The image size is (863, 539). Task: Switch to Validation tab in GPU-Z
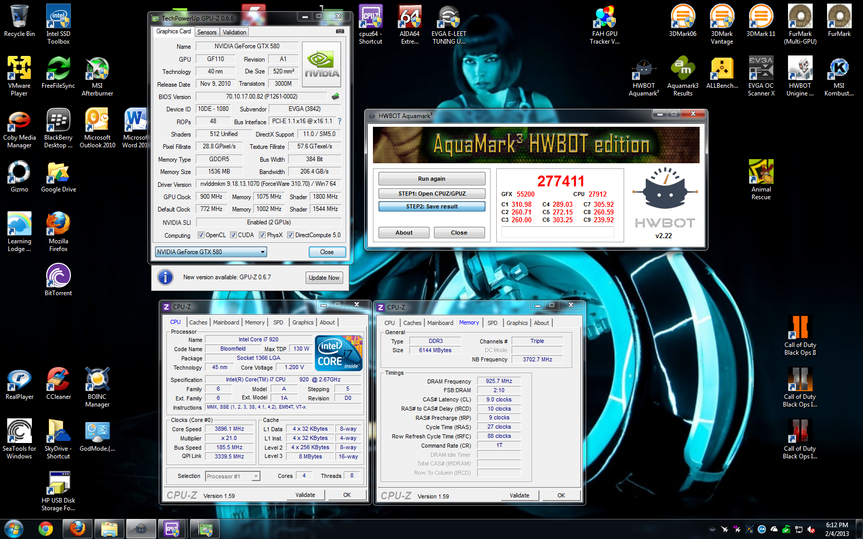coord(234,32)
